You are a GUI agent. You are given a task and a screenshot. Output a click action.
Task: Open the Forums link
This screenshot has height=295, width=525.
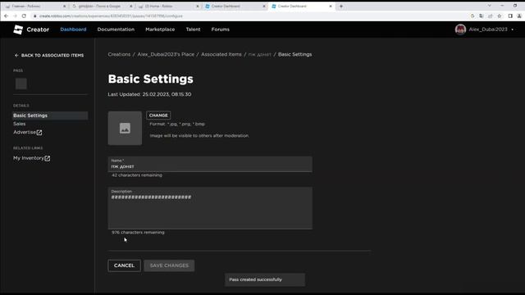[221, 29]
